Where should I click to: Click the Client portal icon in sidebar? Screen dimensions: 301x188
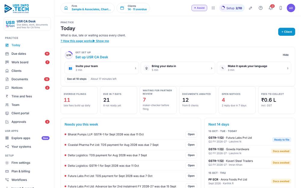point(7,113)
